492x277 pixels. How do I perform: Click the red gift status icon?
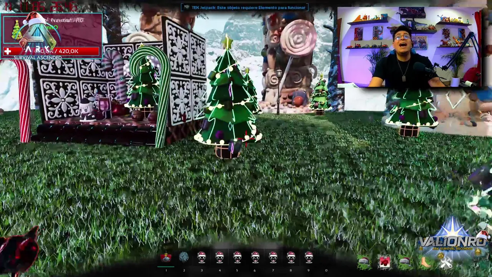pyautogui.click(x=385, y=262)
